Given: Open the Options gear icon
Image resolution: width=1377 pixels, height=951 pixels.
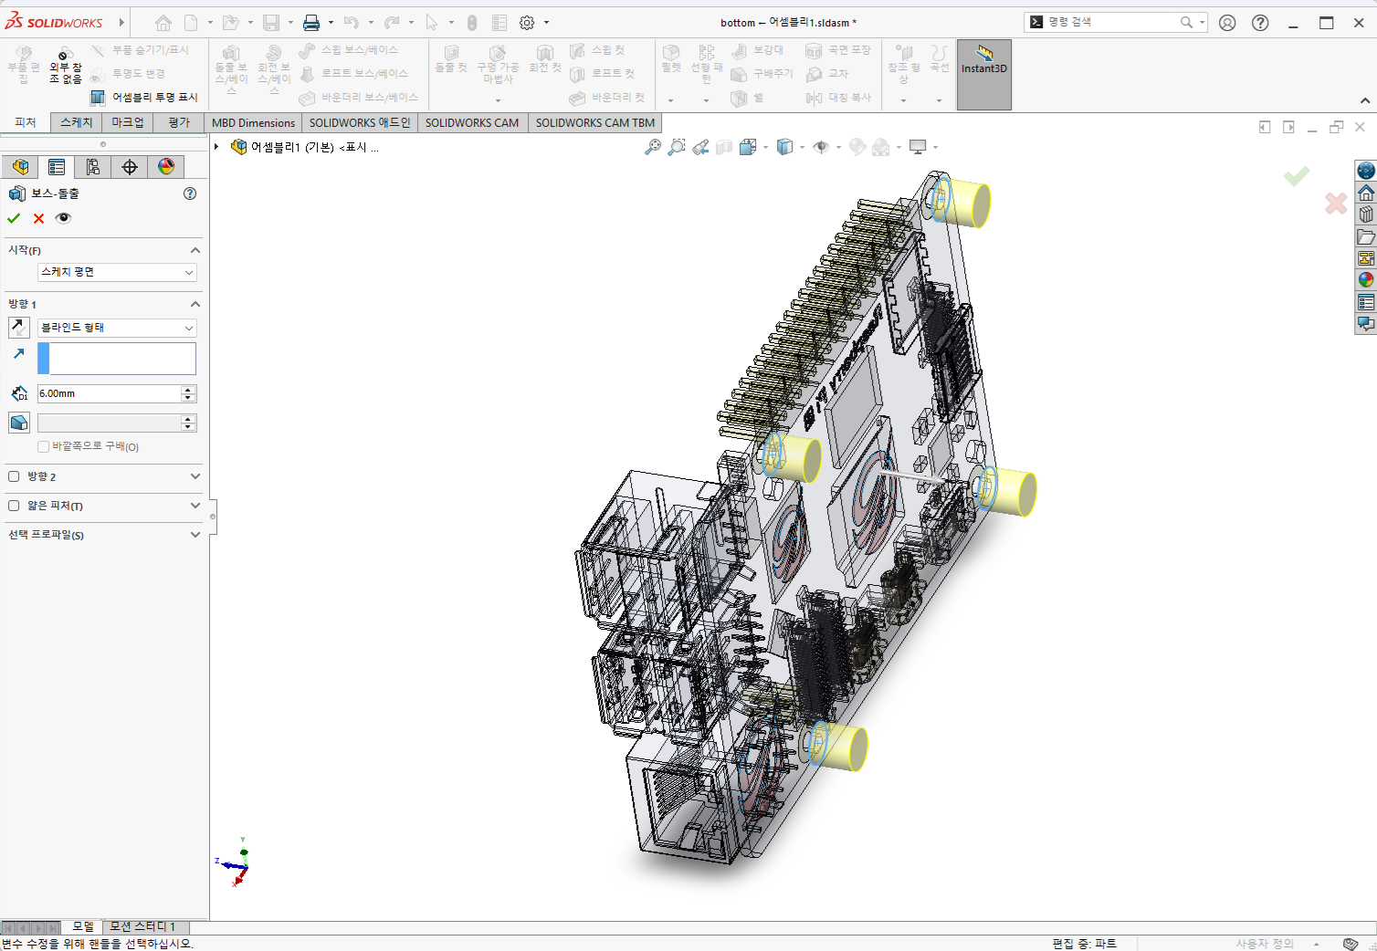Looking at the screenshot, I should point(527,23).
